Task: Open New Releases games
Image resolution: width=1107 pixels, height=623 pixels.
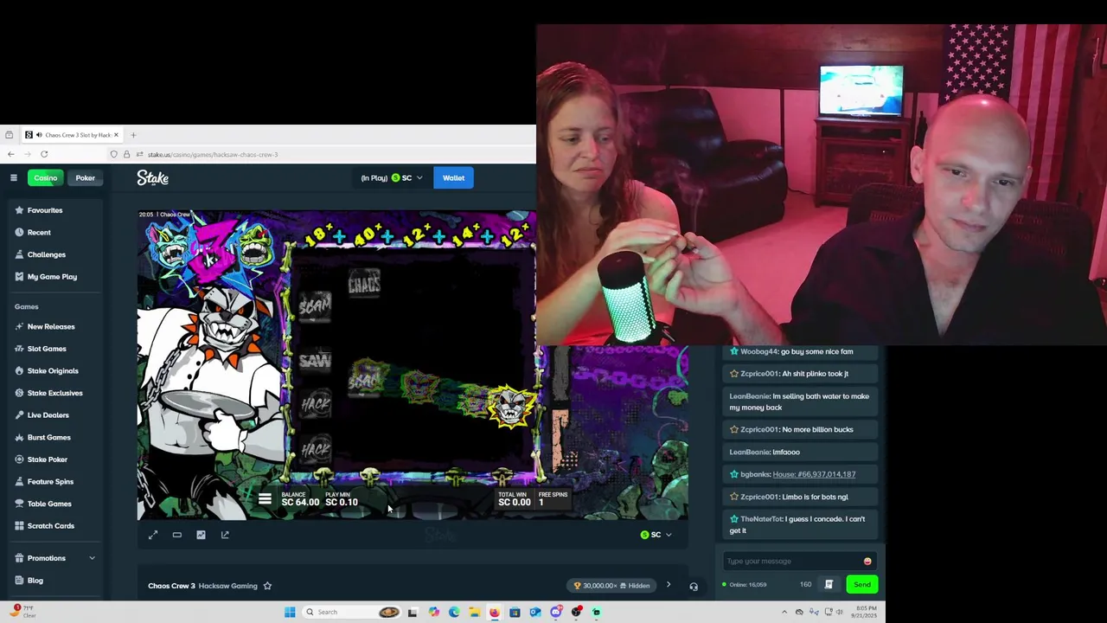Action: point(51,326)
